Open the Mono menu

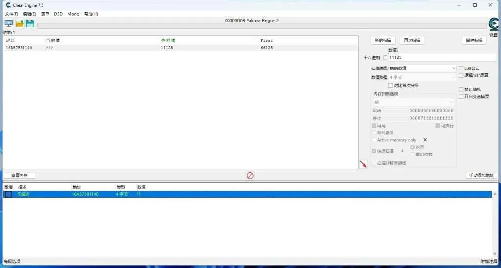pyautogui.click(x=73, y=14)
